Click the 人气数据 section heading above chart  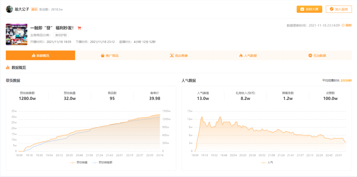[188, 80]
